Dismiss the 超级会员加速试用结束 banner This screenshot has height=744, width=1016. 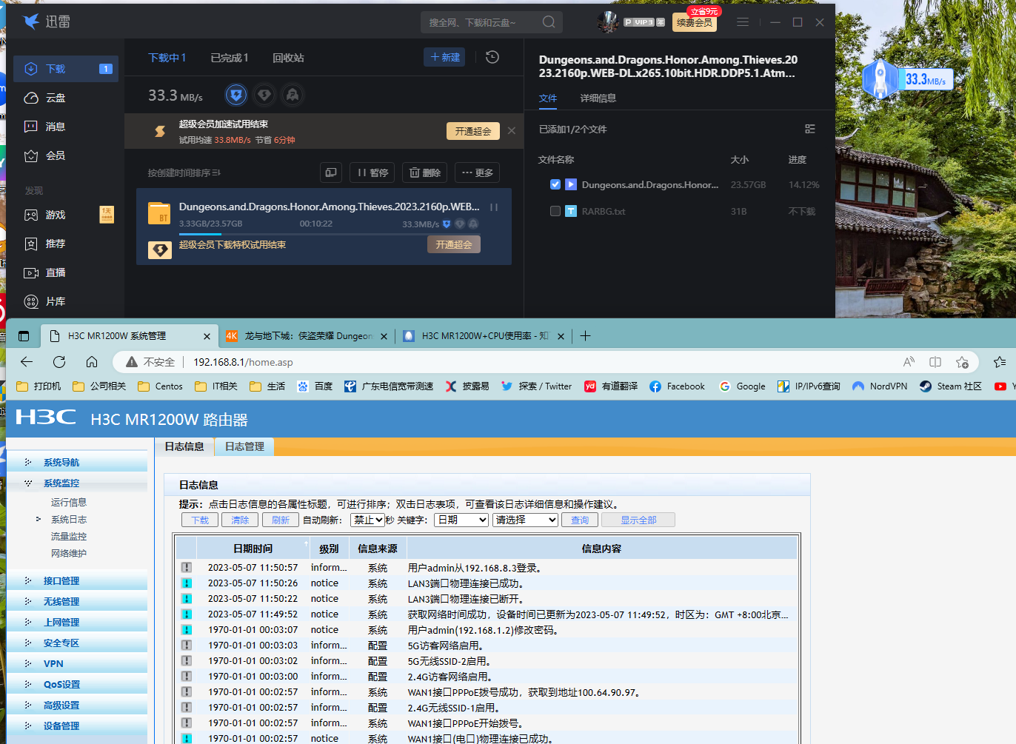tap(512, 130)
